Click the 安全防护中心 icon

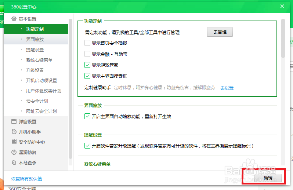click(14, 142)
